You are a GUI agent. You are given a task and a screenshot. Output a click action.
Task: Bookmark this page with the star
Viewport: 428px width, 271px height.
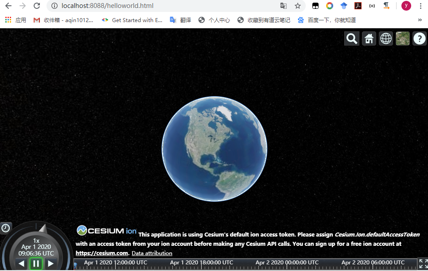click(x=298, y=7)
